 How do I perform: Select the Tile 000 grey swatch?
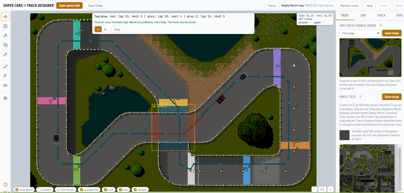pos(344,135)
